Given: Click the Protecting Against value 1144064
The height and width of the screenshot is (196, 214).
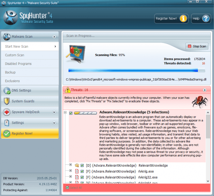Looking at the screenshot, I should (x=51, y=190).
